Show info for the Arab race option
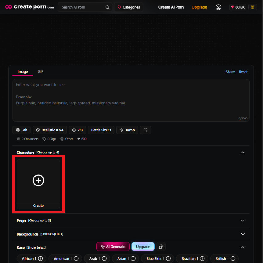The image size is (263, 263). point(104,258)
